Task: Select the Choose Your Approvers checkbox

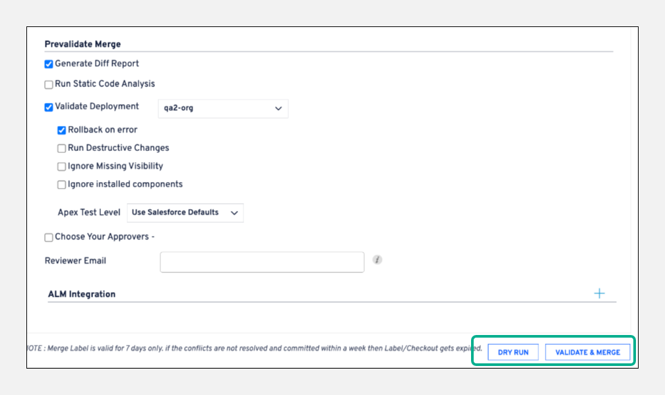Action: 49,237
